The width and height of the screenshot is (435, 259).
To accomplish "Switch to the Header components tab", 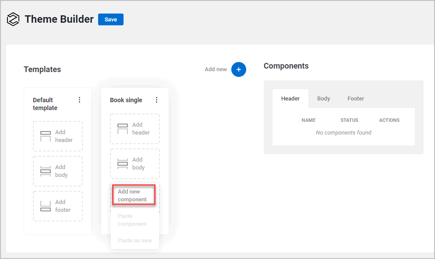I will click(290, 99).
